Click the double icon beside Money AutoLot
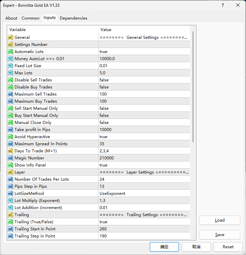The width and height of the screenshot is (246, 255). coord(10,59)
